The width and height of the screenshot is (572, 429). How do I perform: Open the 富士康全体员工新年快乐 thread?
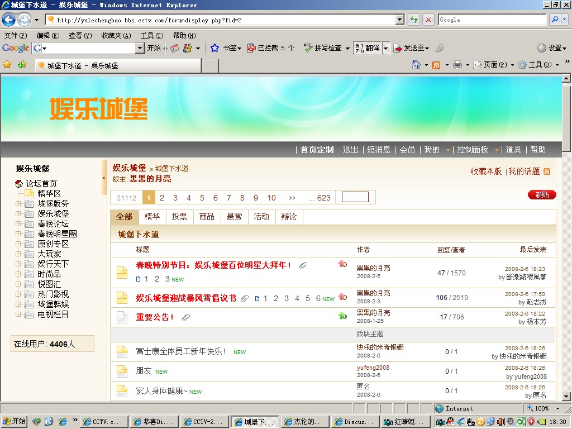[180, 351]
